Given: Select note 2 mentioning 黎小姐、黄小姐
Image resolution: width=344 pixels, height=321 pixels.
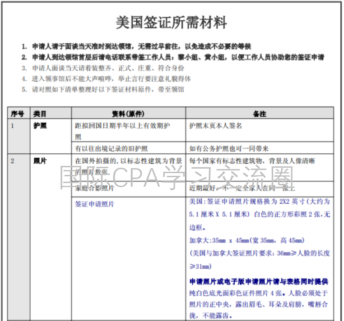Looking at the screenshot, I should pos(173,57).
